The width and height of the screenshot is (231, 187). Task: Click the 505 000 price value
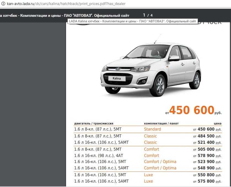[206, 149]
